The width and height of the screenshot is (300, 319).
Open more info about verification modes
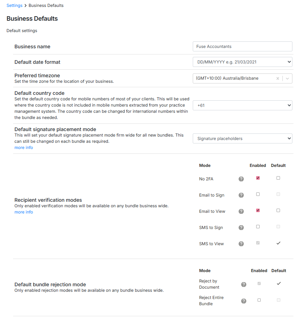(x=24, y=212)
